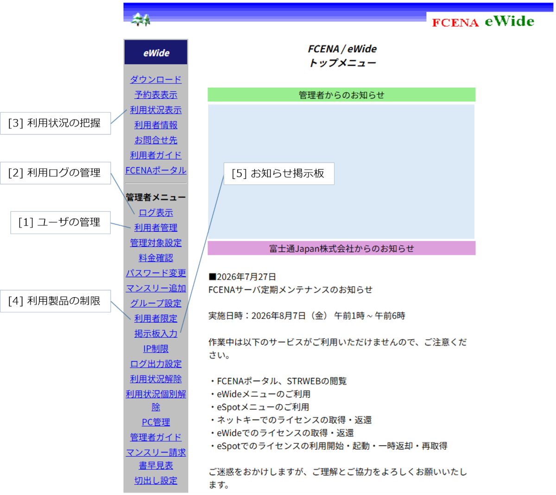Open the 切出し設定 link
Image resolution: width=556 pixels, height=495 pixels.
(156, 481)
